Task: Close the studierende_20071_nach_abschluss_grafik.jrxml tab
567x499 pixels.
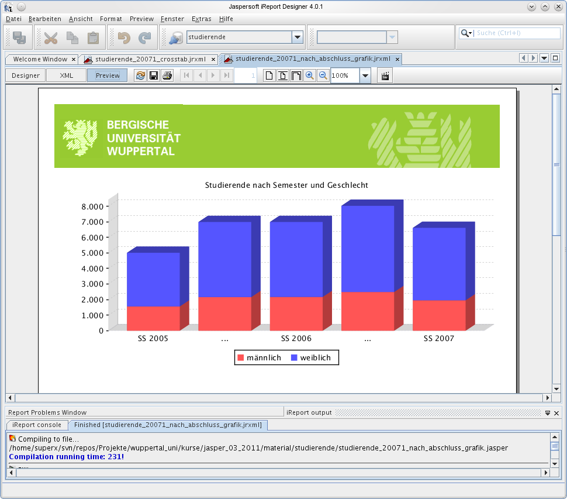Action: point(397,59)
